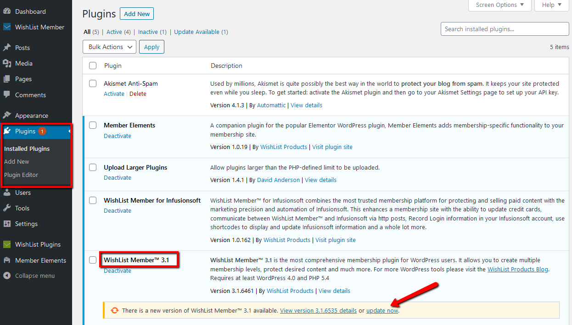The image size is (572, 325).
Task: Open Add New plugin submenu item
Action: pos(17,161)
